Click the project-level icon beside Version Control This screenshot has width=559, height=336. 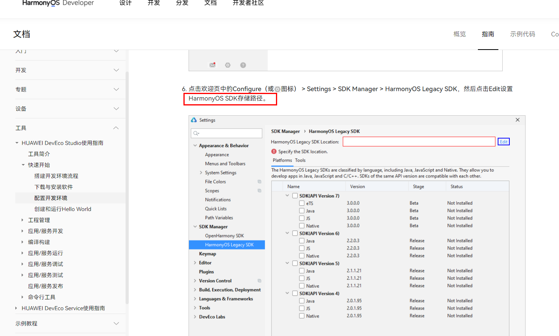point(259,281)
